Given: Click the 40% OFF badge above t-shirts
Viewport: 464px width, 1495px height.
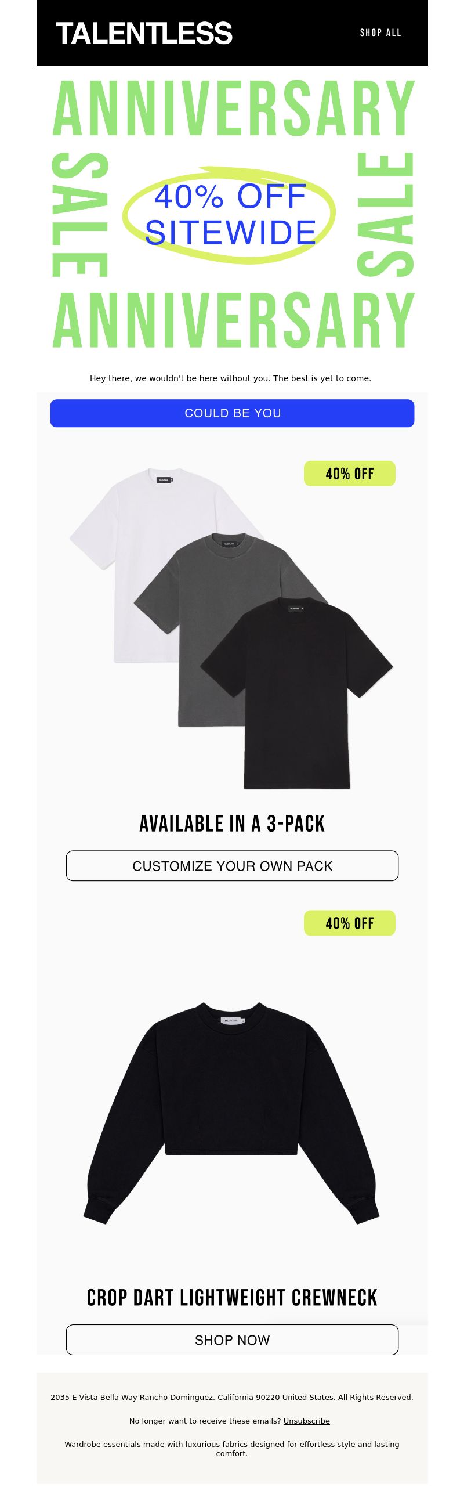Looking at the screenshot, I should point(350,474).
